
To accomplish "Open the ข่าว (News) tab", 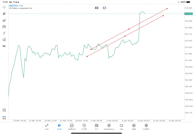I will click(96, 127).
